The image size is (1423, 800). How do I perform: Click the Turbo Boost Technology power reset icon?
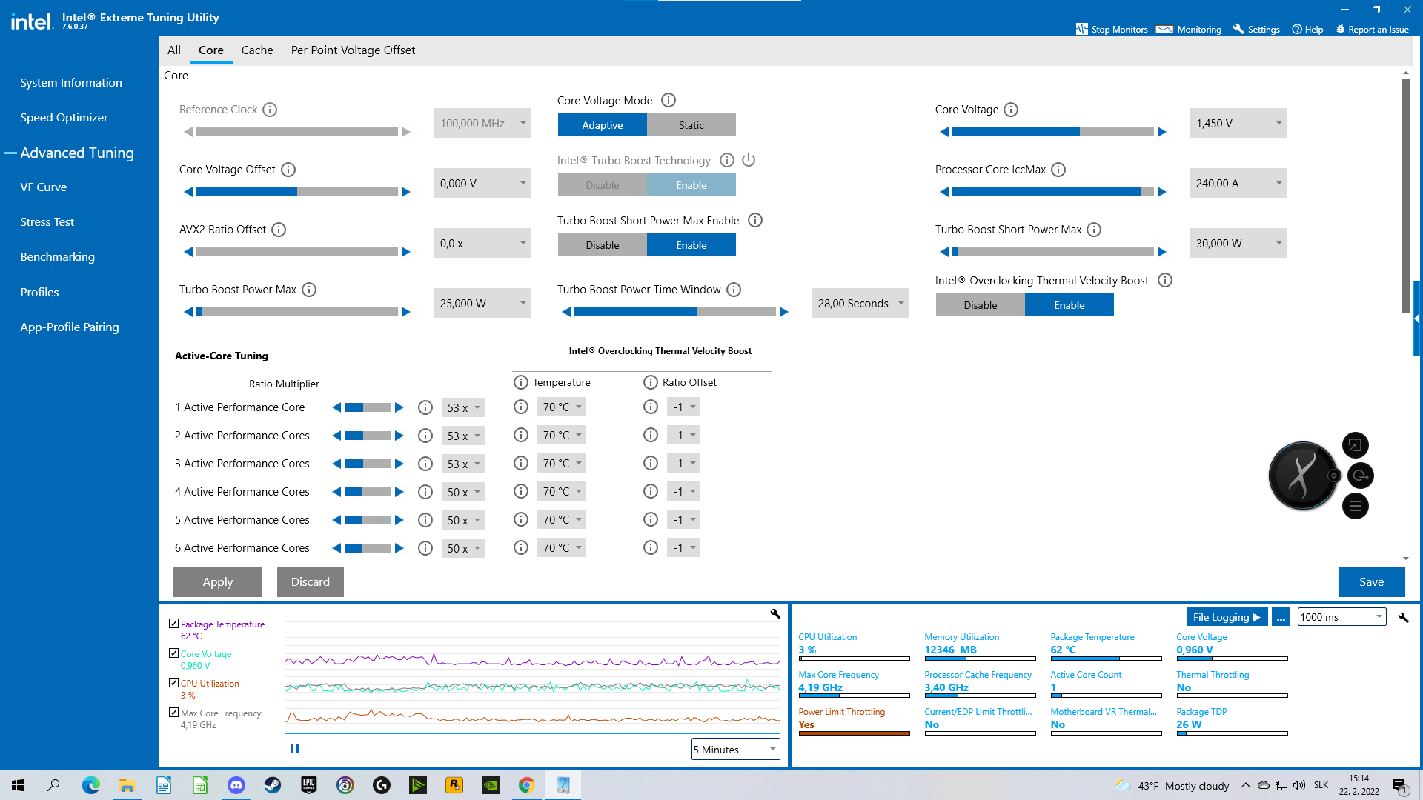(749, 160)
